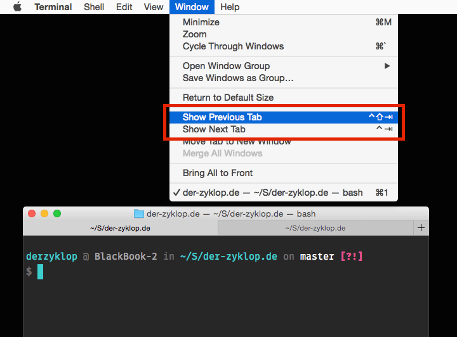Switch to the second inactive terminal tab
Viewport: 457px width, 337px height.
pos(315,228)
